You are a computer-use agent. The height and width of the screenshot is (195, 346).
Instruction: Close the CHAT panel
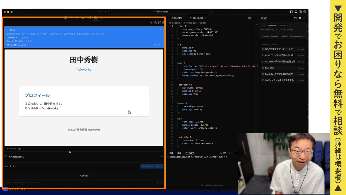pyautogui.click(x=304, y=18)
